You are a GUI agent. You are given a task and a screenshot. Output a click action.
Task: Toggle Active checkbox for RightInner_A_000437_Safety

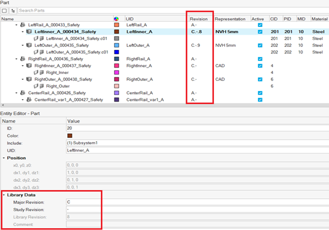click(260, 66)
